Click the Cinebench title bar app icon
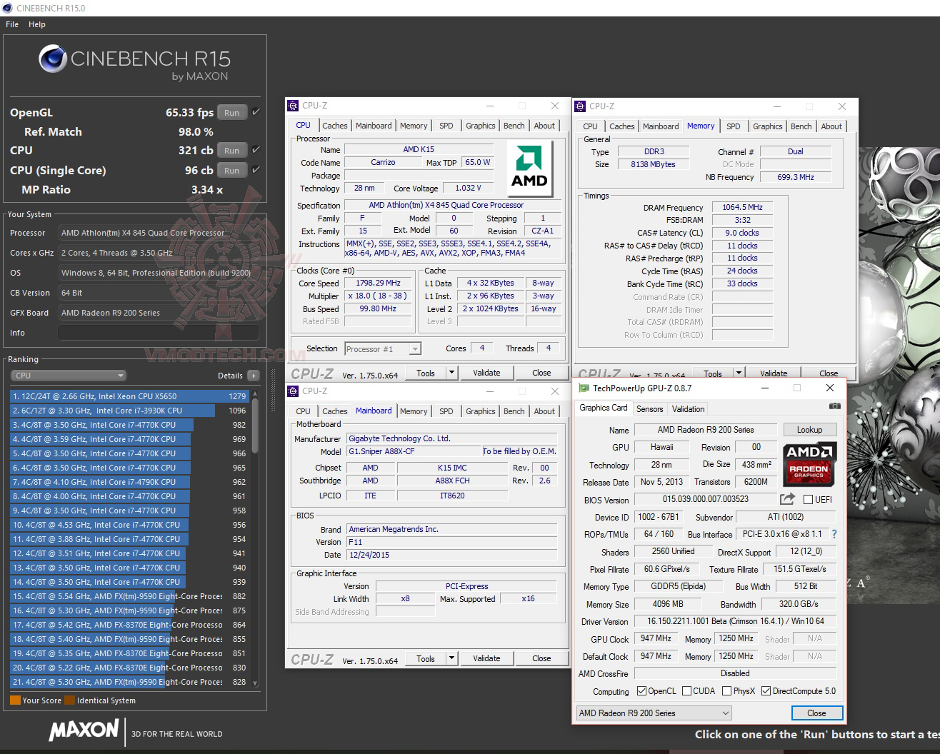 coord(8,8)
